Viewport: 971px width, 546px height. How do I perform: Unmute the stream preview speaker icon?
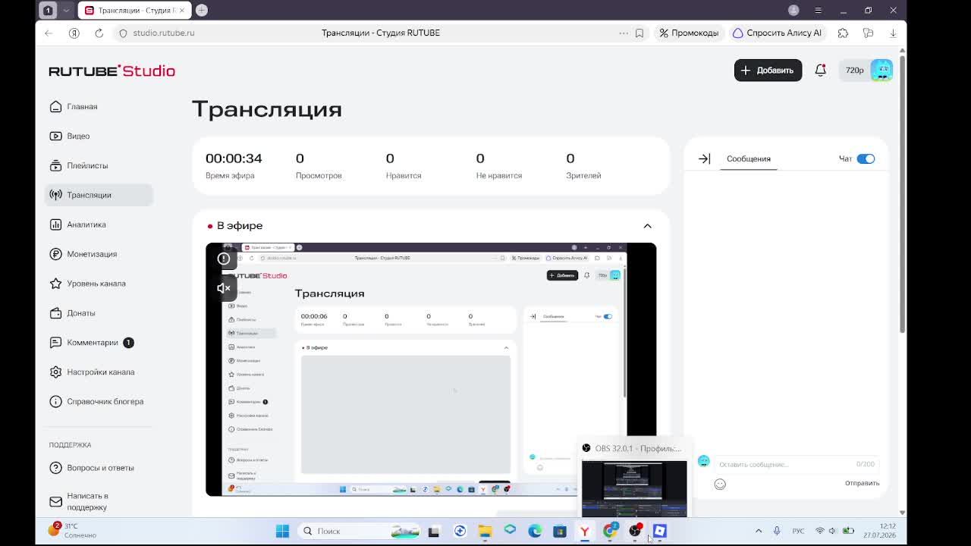point(224,288)
